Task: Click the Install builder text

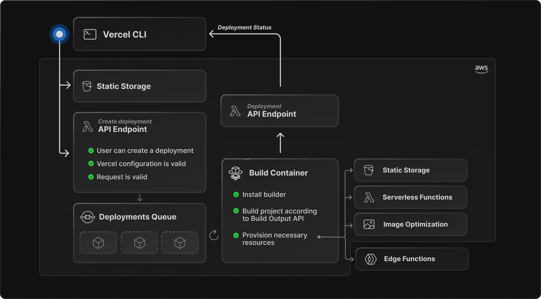Action: click(264, 194)
